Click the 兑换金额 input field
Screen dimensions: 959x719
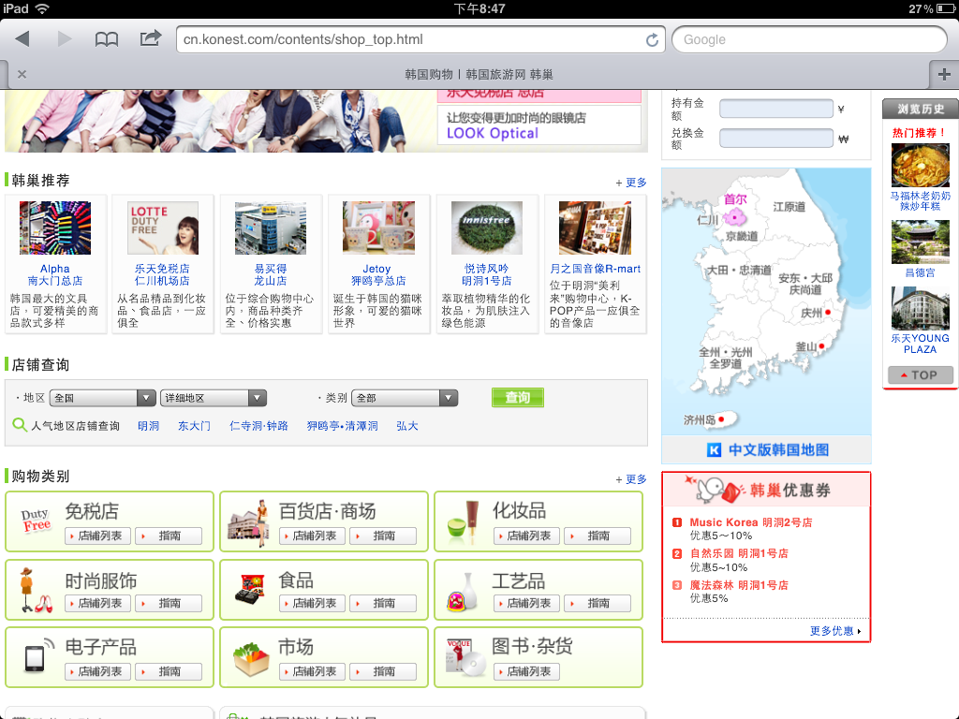pyautogui.click(x=776, y=139)
